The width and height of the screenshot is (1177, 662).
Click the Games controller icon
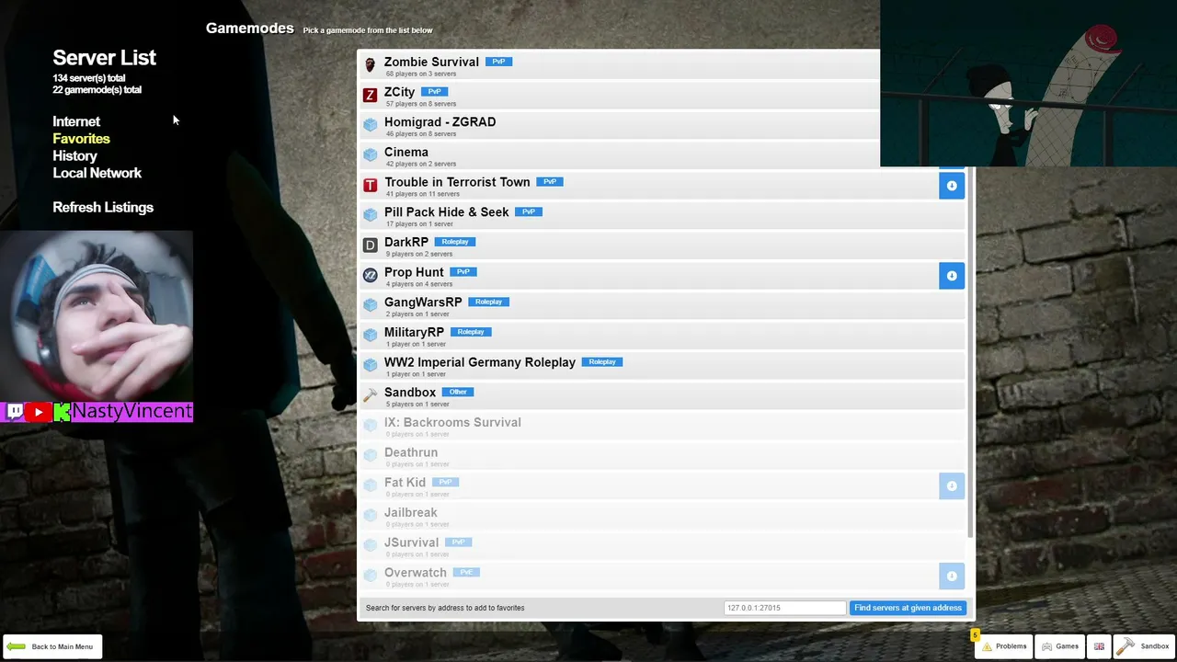[1046, 646]
